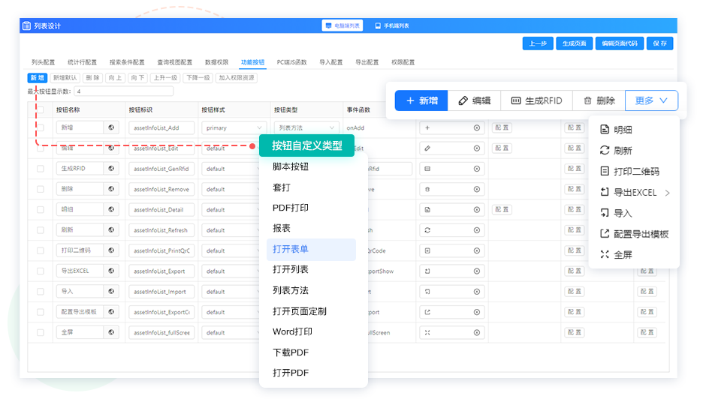Check the checkbox for the 明细 row
This screenshot has height=405, width=706.
(41, 209)
